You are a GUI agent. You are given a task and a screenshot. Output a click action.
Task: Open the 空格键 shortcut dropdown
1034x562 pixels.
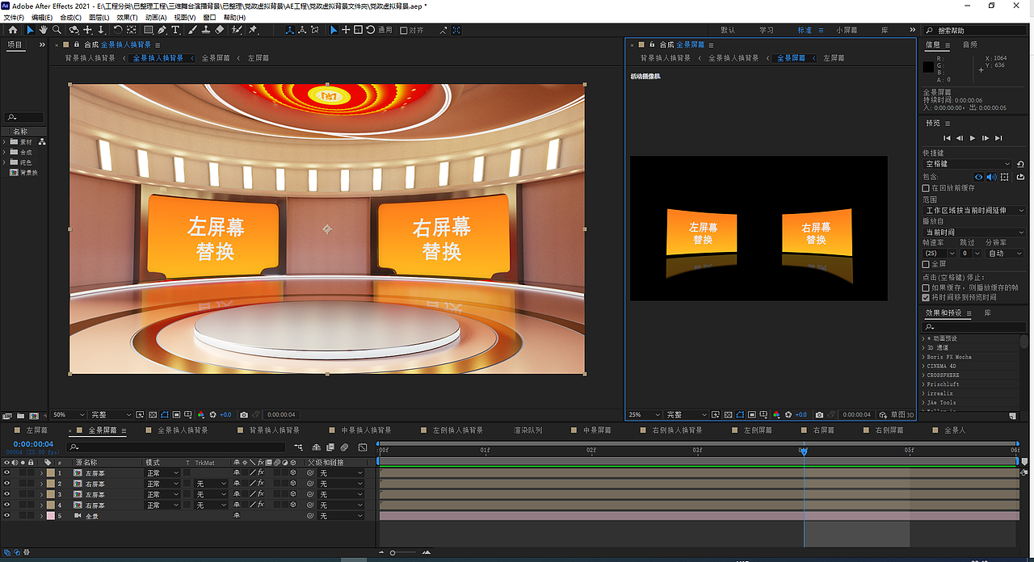click(x=967, y=164)
